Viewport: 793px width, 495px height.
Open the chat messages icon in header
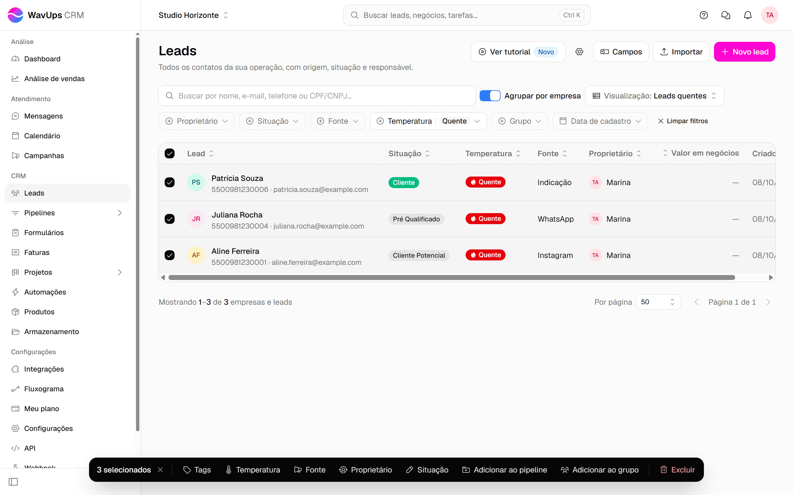point(726,15)
